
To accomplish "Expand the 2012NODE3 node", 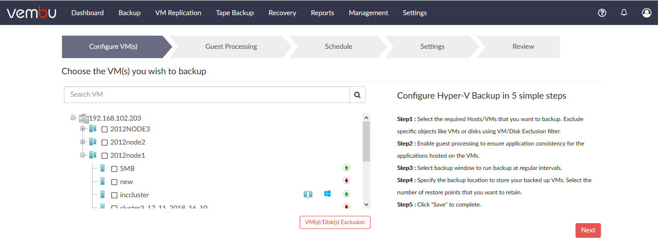I will [83, 129].
